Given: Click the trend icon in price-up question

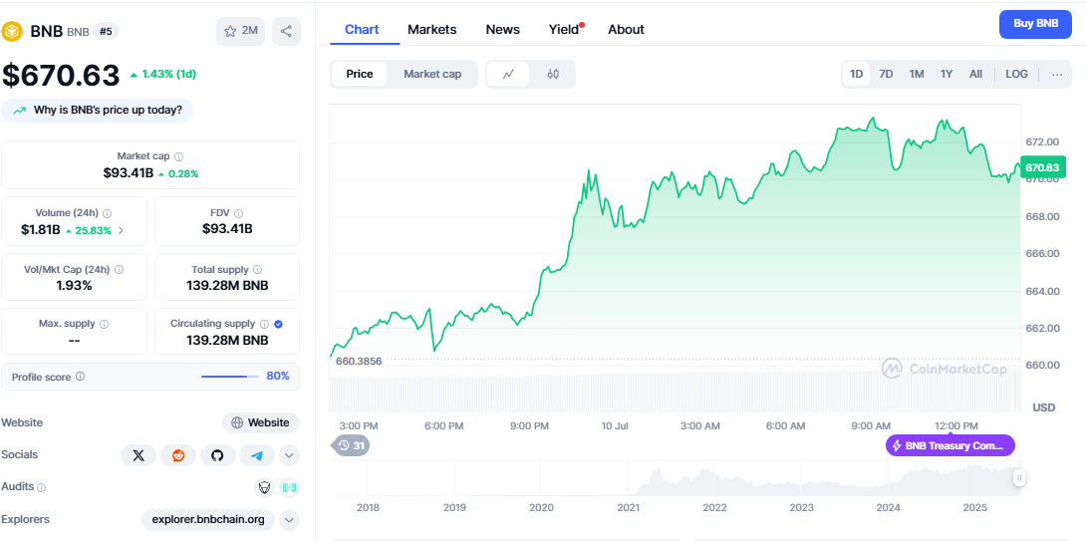Looking at the screenshot, I should point(19,111).
